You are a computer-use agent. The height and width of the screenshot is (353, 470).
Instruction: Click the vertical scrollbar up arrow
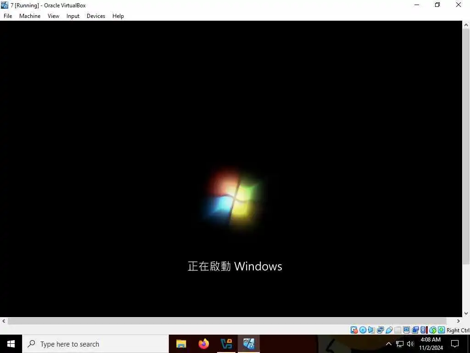466,25
